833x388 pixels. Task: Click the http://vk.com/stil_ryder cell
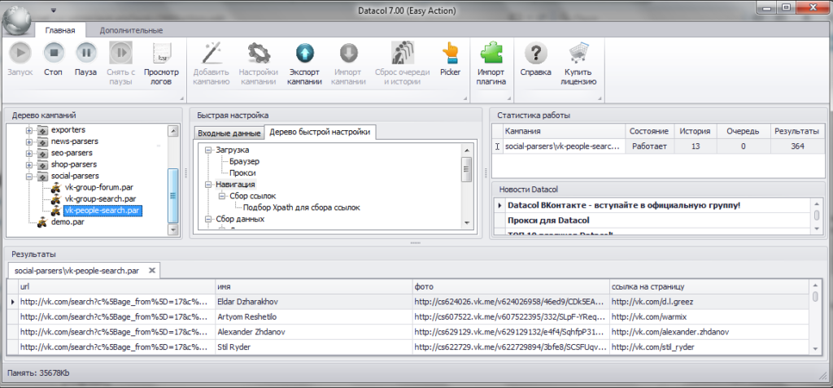point(709,347)
